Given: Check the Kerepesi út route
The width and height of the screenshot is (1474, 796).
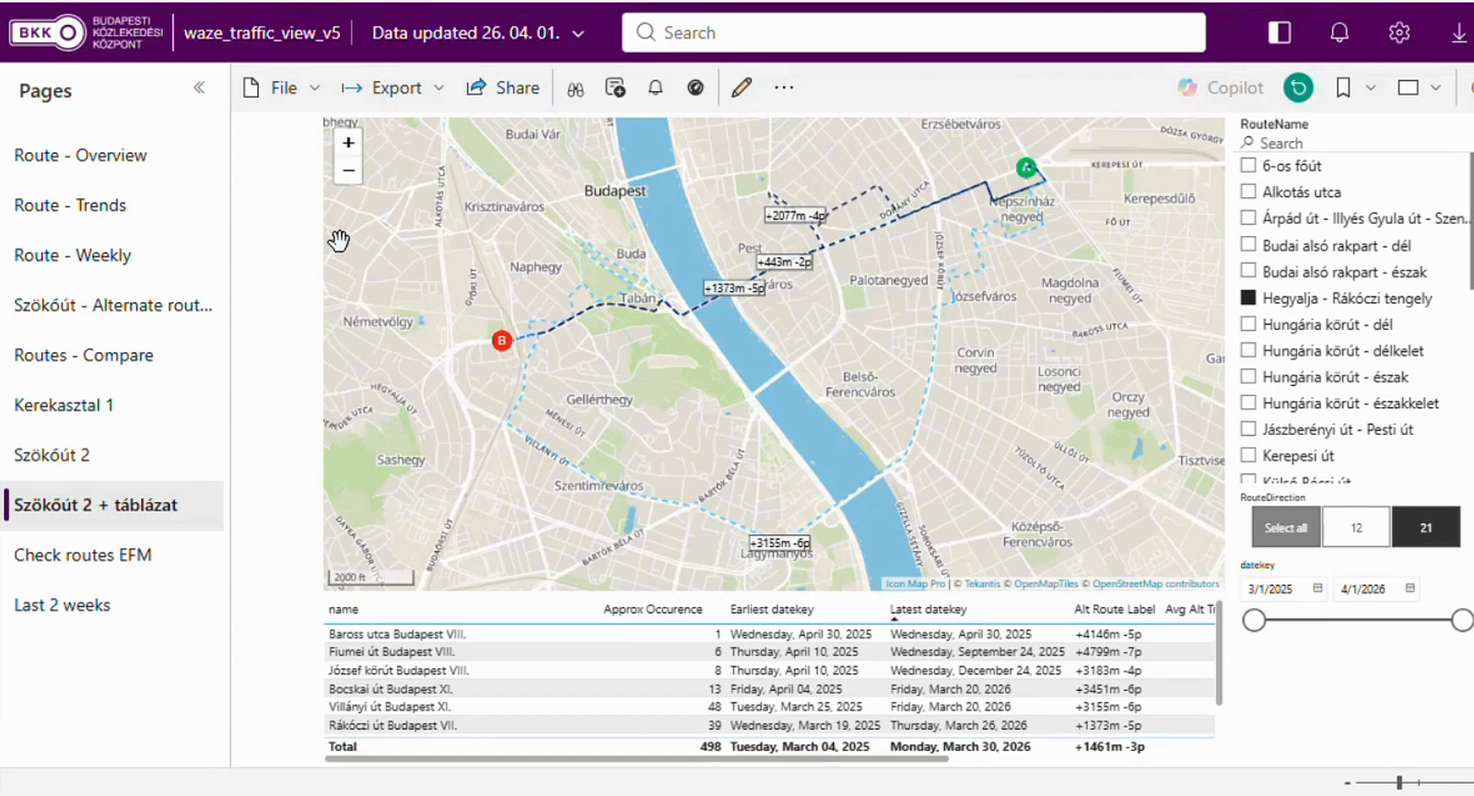Looking at the screenshot, I should pyautogui.click(x=1248, y=454).
